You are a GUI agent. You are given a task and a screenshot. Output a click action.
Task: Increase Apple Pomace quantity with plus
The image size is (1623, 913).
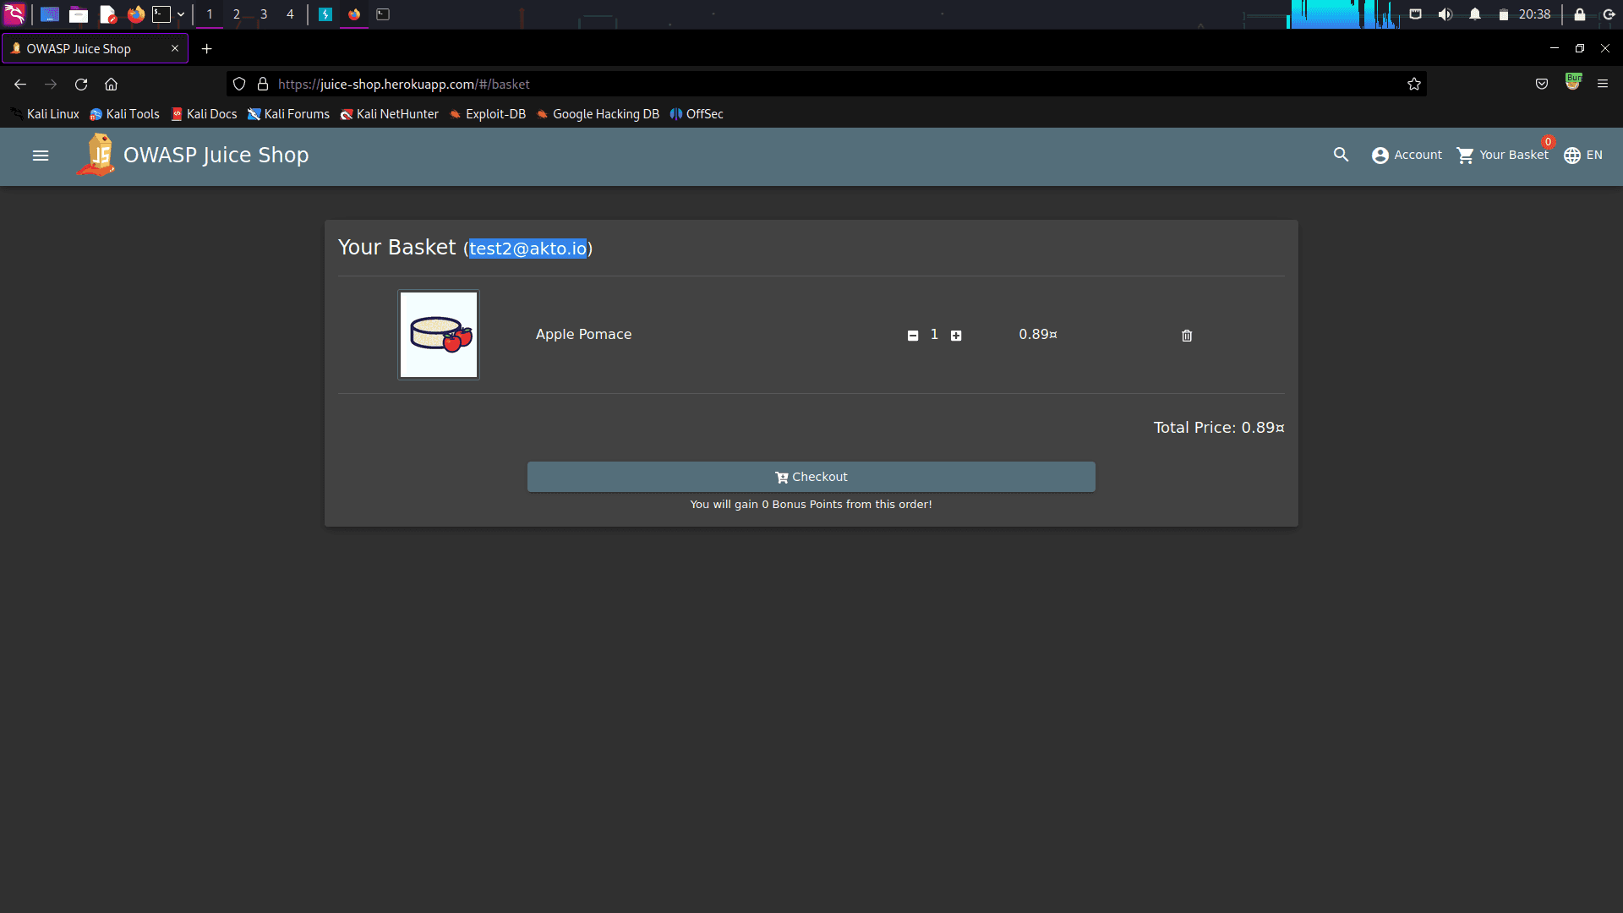(956, 336)
